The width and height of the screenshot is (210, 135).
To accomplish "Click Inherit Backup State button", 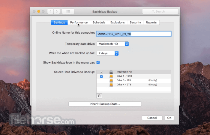I will [105, 104].
